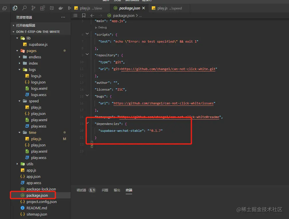The image size is (289, 219).
Task: Select the package.json editor tab
Action: [129, 8]
